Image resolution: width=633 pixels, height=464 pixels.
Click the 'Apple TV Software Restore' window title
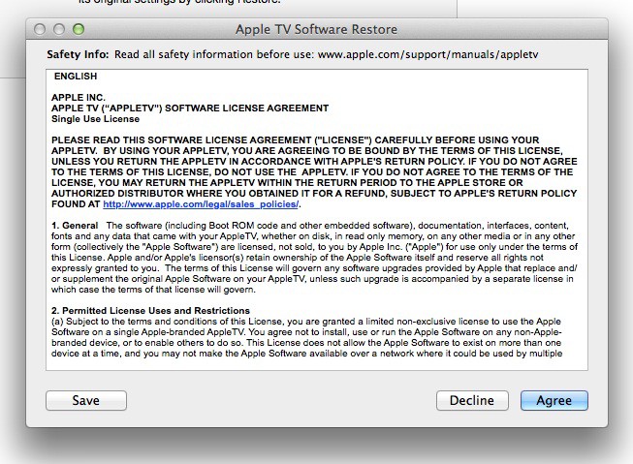[x=316, y=29]
